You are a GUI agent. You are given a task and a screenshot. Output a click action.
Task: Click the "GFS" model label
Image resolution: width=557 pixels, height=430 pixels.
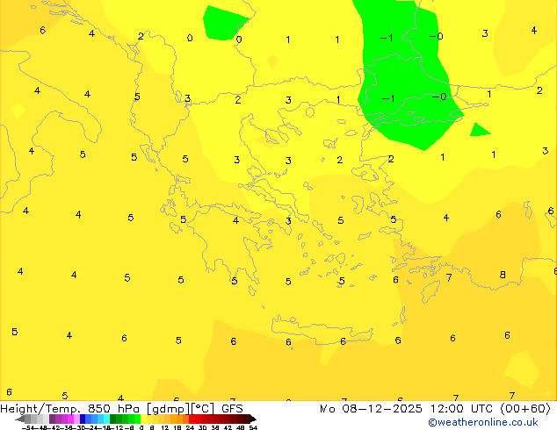coord(232,408)
